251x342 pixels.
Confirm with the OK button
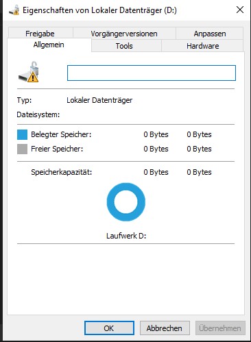click(109, 328)
